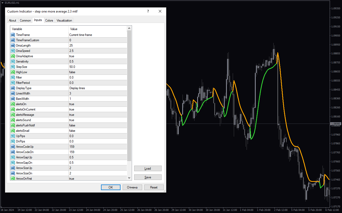Click the OmaLength value 25
The image size is (342, 213).
(x=98, y=46)
